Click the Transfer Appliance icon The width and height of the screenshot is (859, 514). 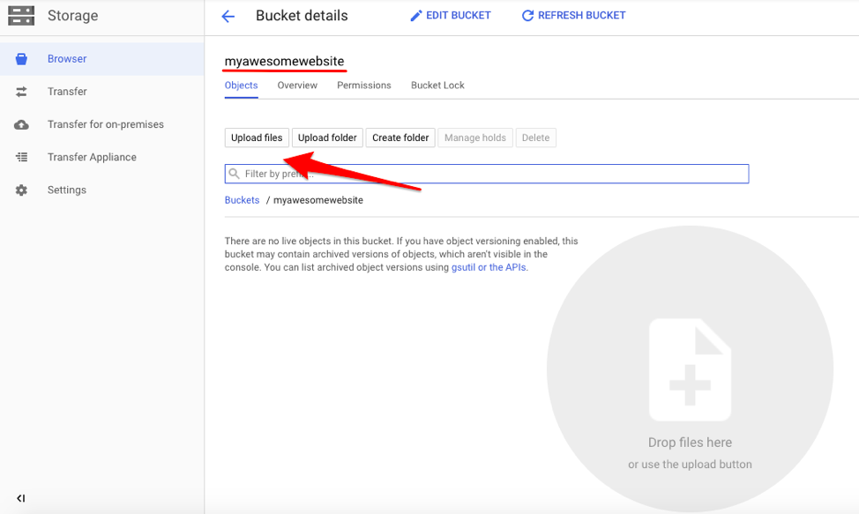point(22,157)
